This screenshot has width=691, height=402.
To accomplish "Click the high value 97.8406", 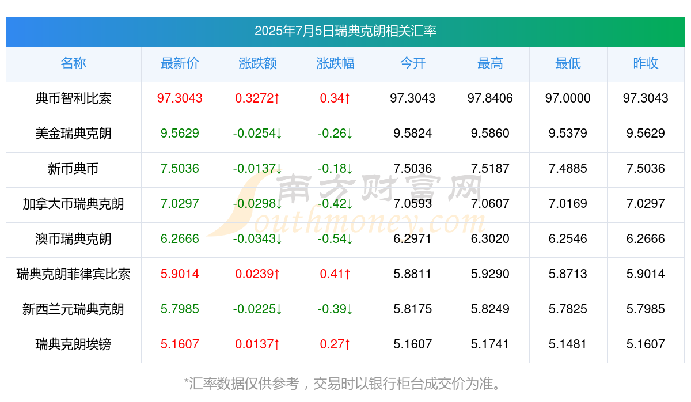I will 490,98.
